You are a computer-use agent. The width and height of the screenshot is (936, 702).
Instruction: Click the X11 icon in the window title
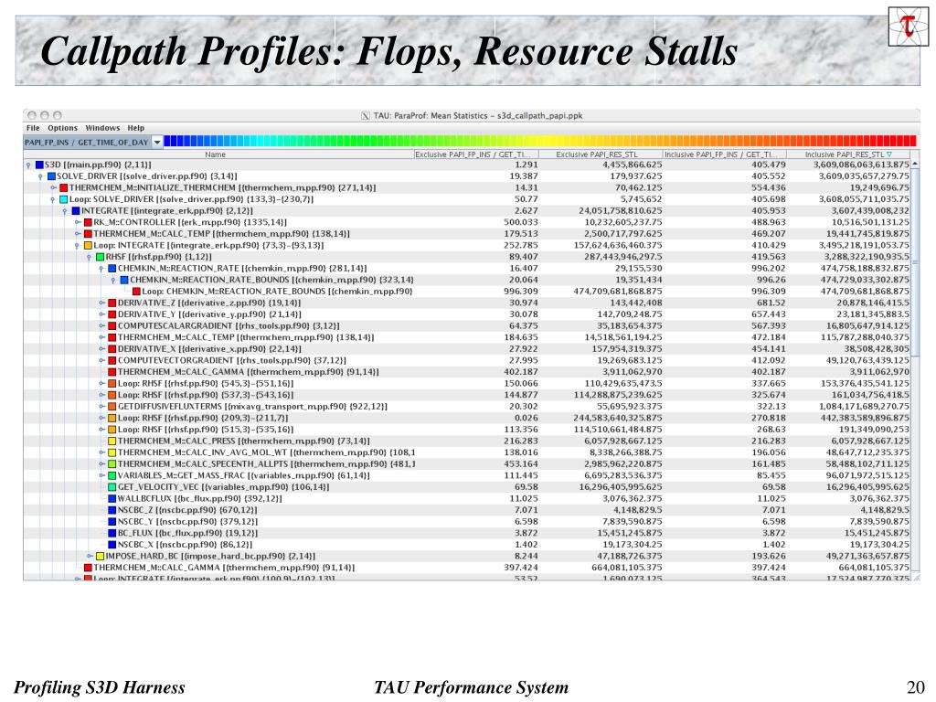[366, 116]
